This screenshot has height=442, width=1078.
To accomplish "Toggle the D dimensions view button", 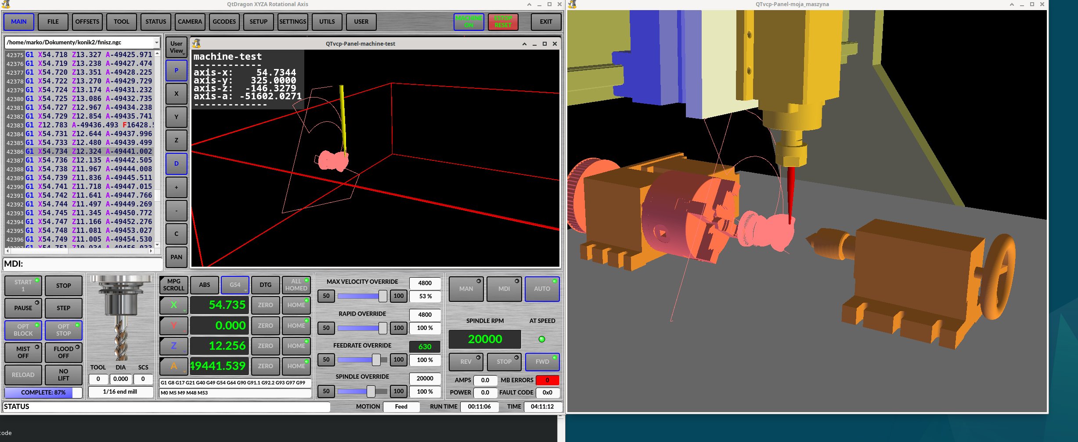I will (176, 163).
